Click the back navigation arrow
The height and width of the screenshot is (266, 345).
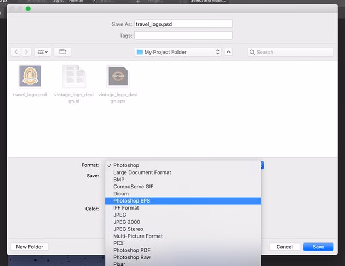16,52
